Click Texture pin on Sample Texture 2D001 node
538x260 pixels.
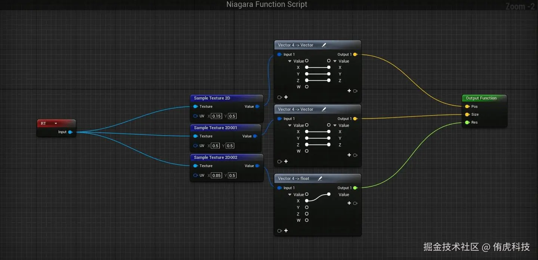pos(196,136)
